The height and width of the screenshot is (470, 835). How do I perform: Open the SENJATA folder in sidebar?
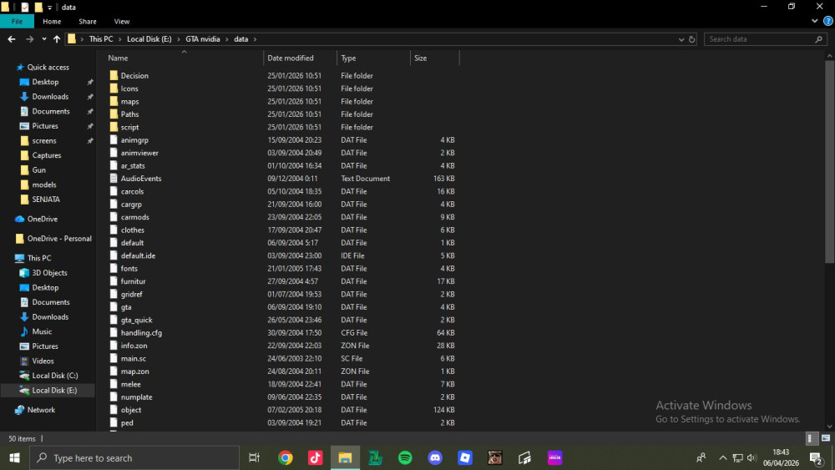tap(46, 199)
